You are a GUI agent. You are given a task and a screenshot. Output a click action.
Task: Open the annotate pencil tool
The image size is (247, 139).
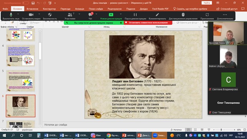pos(157,16)
